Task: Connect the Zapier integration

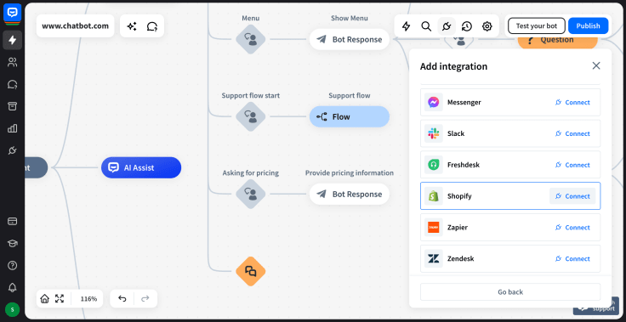Action: 572,228
